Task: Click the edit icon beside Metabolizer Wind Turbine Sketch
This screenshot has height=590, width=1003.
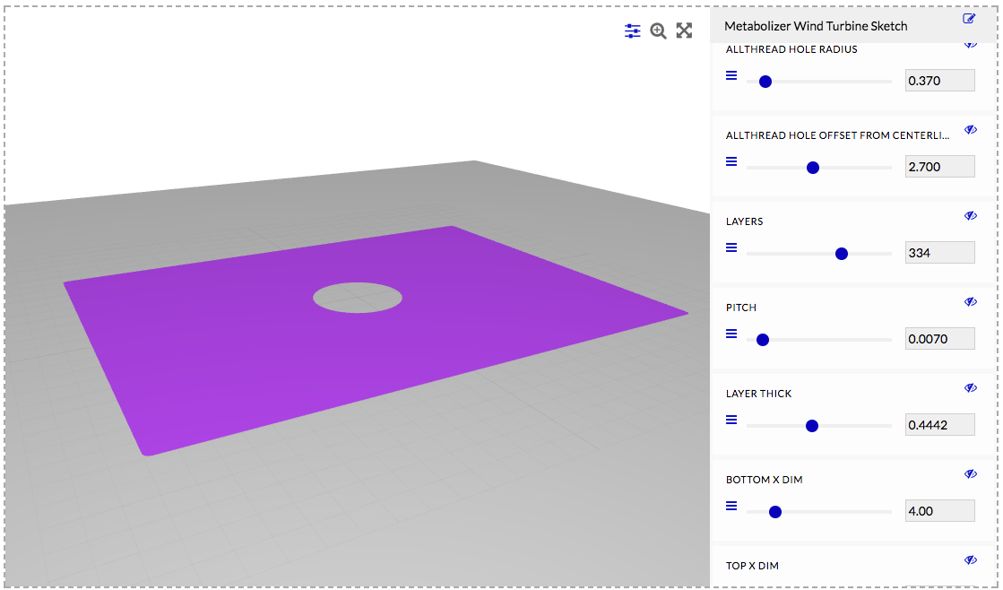Action: [x=969, y=19]
